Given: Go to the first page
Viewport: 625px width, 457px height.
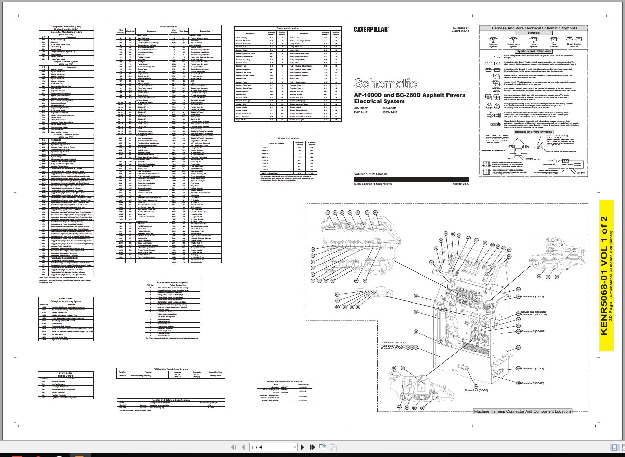Looking at the screenshot, I should (x=233, y=447).
